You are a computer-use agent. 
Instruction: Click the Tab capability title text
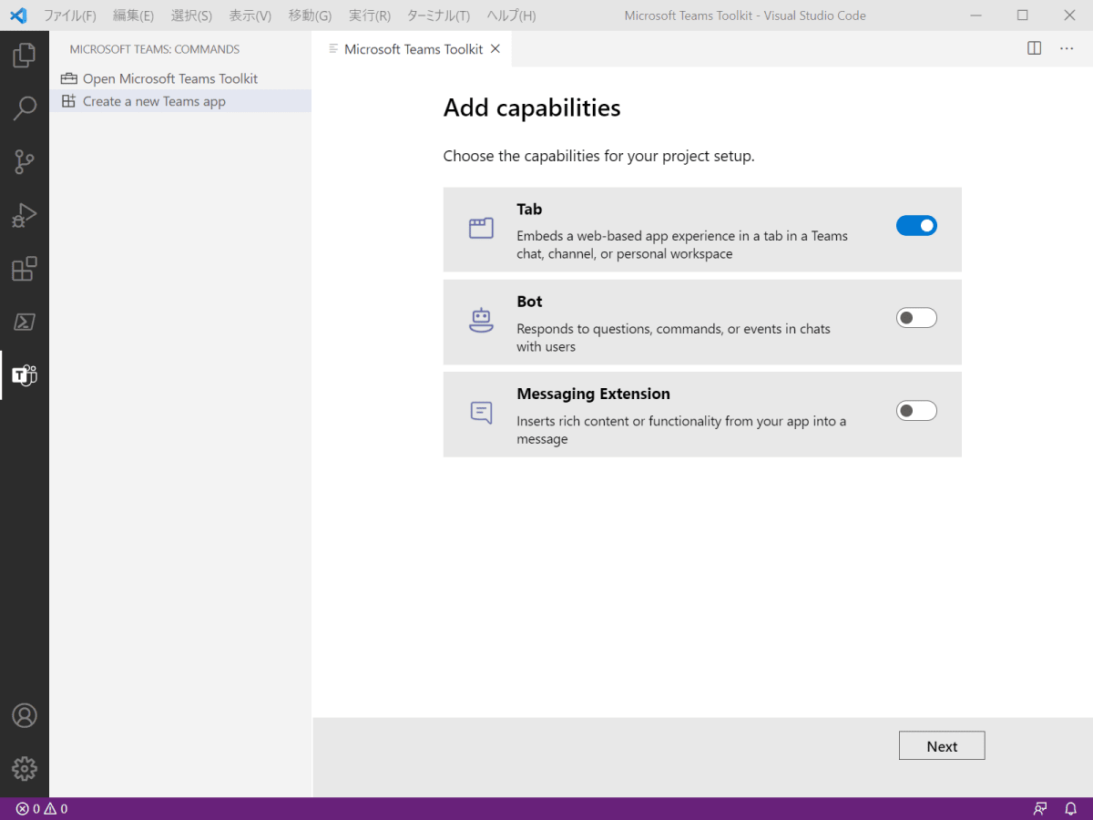point(529,210)
